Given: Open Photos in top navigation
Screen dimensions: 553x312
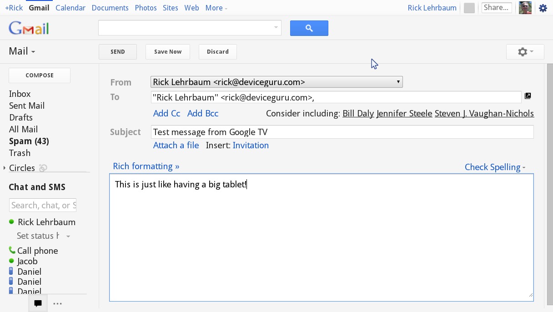Looking at the screenshot, I should pos(146,8).
